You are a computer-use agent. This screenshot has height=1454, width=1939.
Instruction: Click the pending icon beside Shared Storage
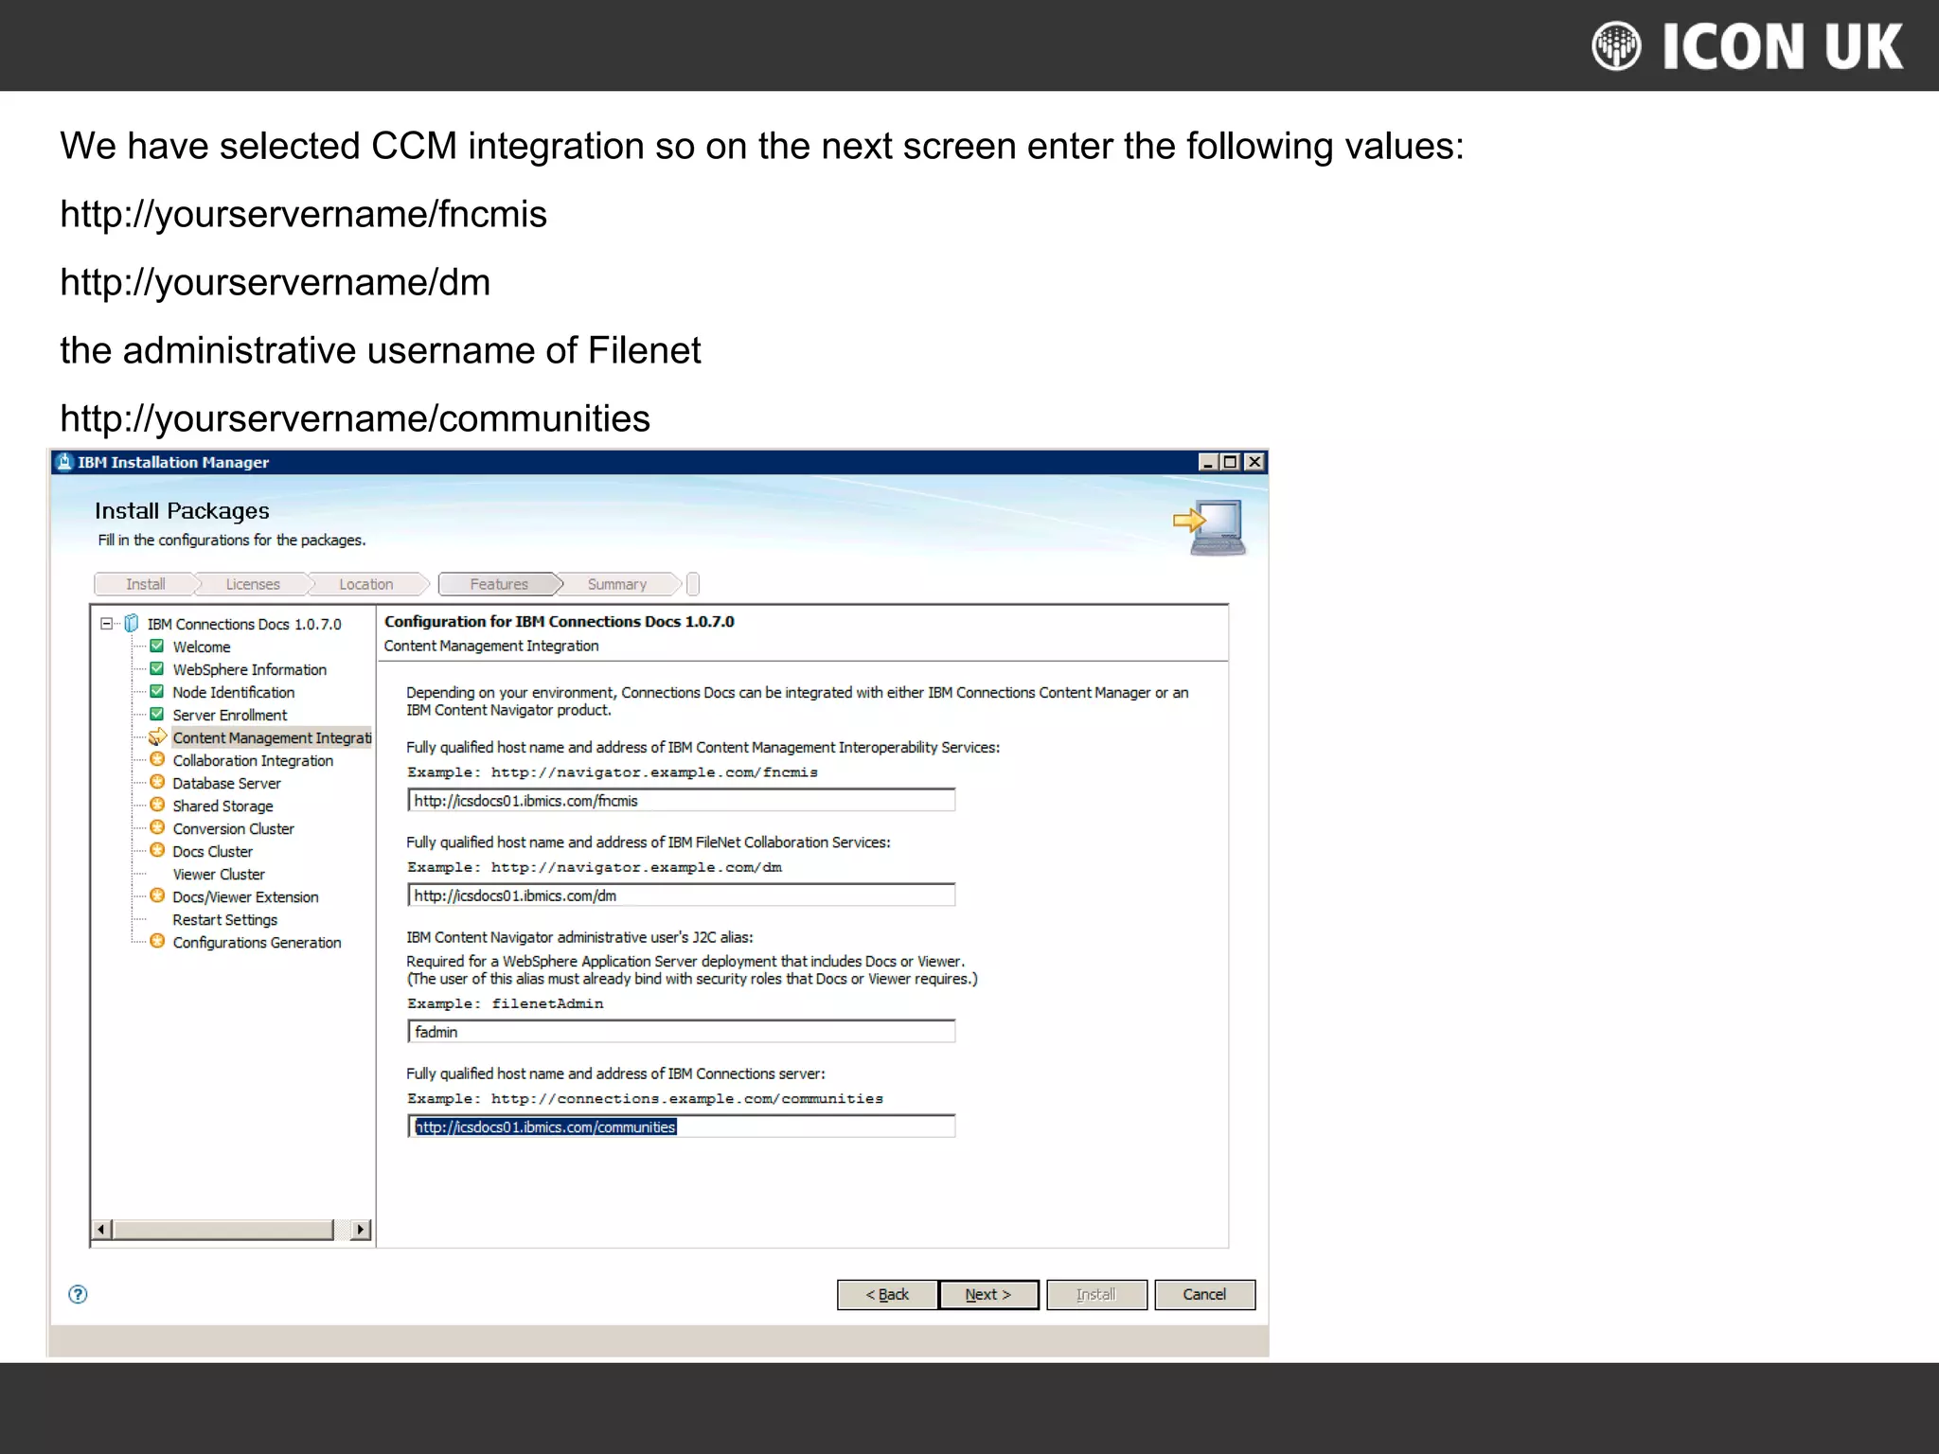tap(157, 805)
